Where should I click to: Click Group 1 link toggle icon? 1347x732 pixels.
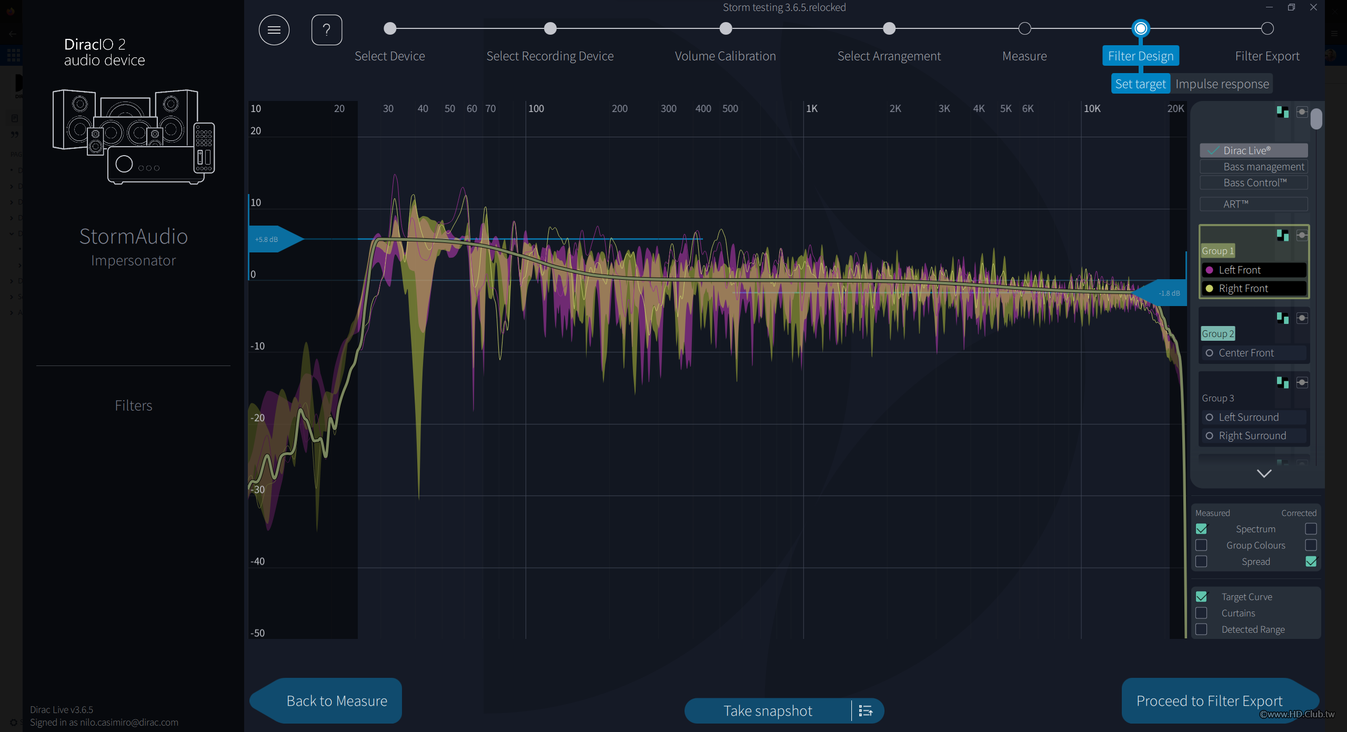click(x=1302, y=235)
